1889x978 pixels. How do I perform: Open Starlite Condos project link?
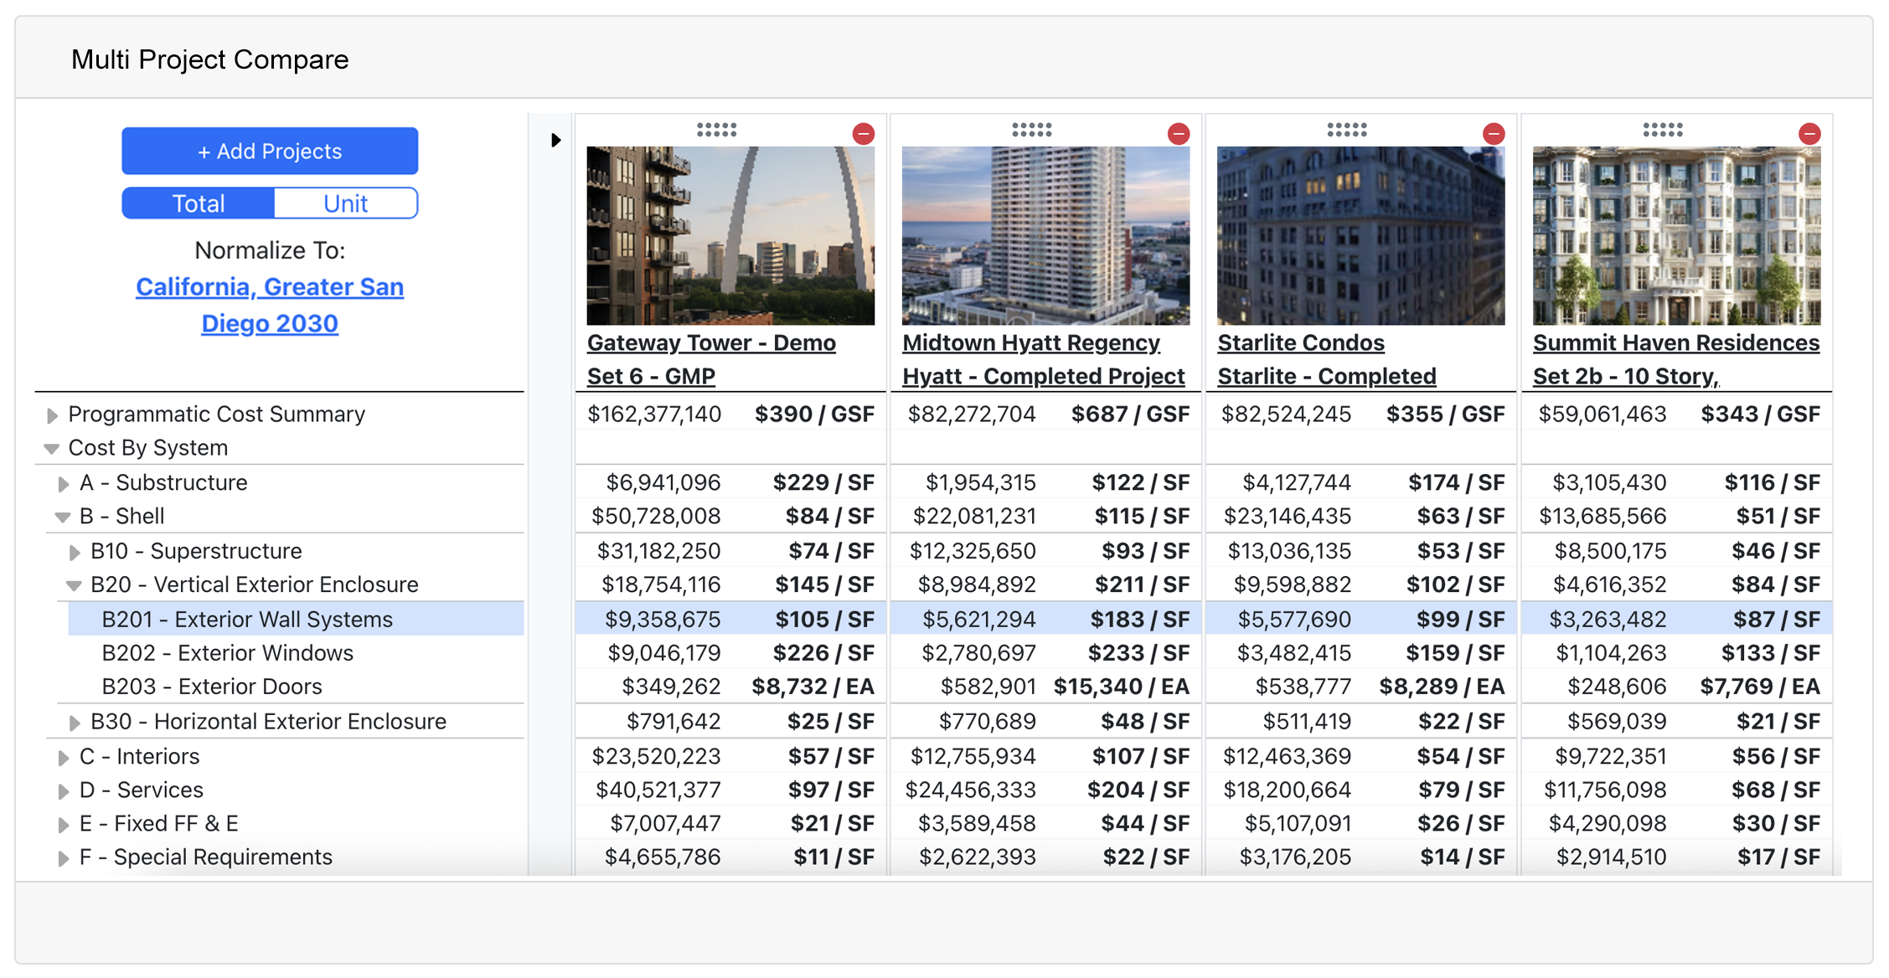(x=1300, y=343)
